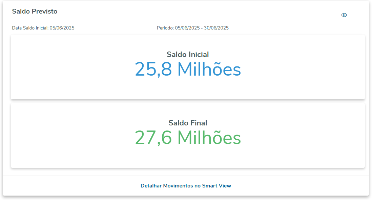373x200 pixels.
Task: Select the Saldo Inicial card title
Action: point(188,54)
